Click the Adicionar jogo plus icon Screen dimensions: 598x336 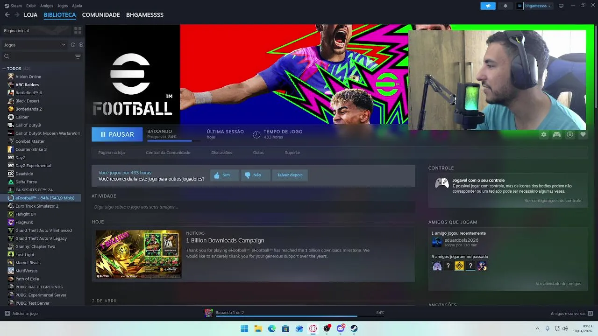pyautogui.click(x=7, y=314)
